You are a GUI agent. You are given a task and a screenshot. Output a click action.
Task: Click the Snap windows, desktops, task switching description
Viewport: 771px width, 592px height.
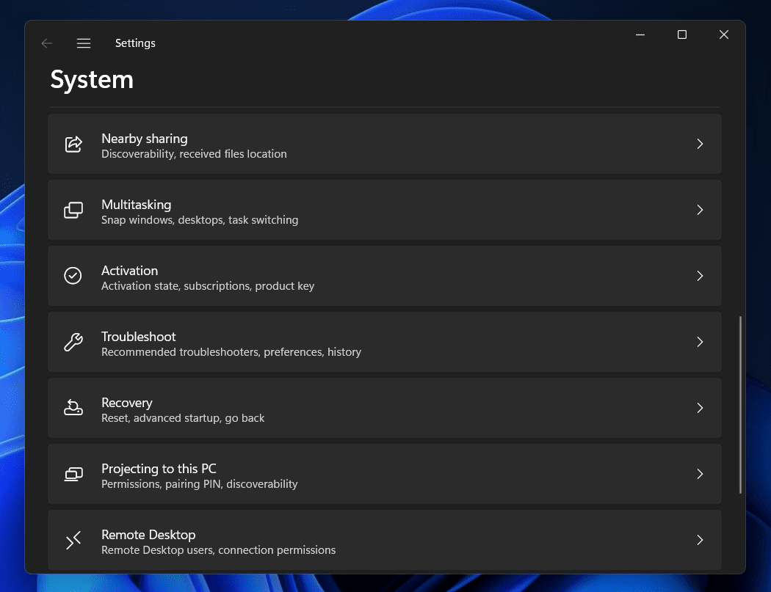[x=200, y=220]
